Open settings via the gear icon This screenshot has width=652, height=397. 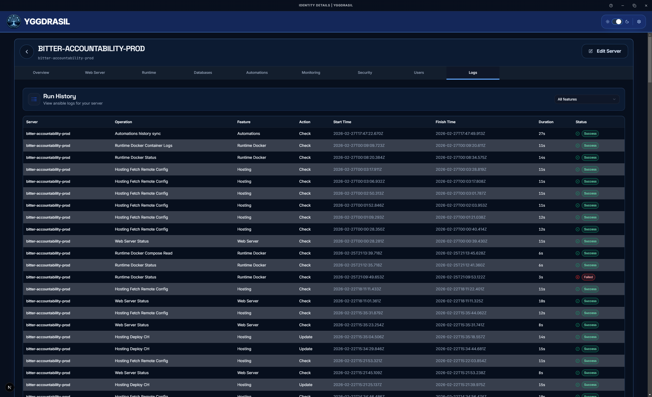pos(639,21)
